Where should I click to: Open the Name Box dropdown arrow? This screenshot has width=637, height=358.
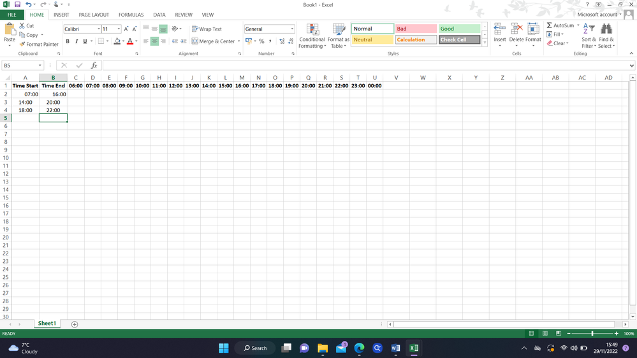click(40, 66)
